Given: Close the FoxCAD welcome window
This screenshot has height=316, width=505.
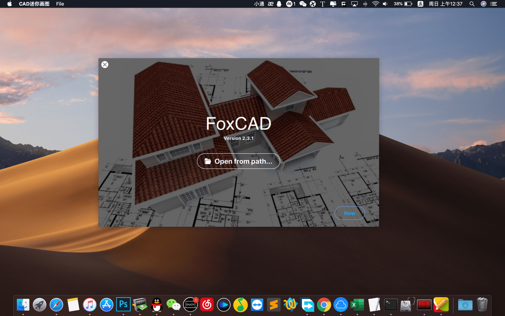Looking at the screenshot, I should [105, 64].
